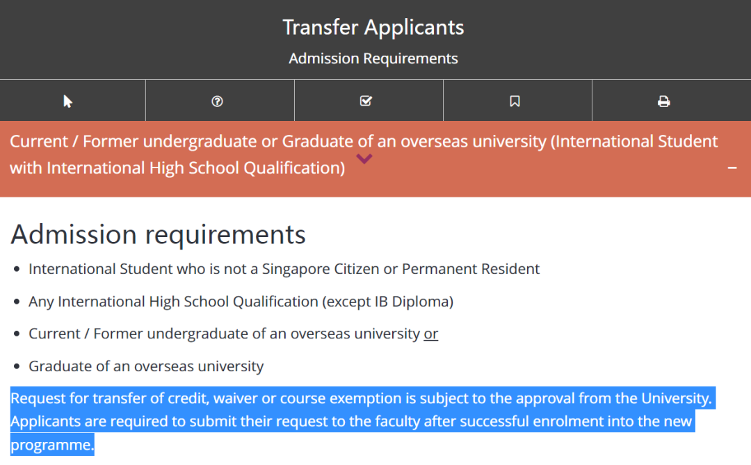
Task: Click the bookmark icon tab
Action: point(515,101)
